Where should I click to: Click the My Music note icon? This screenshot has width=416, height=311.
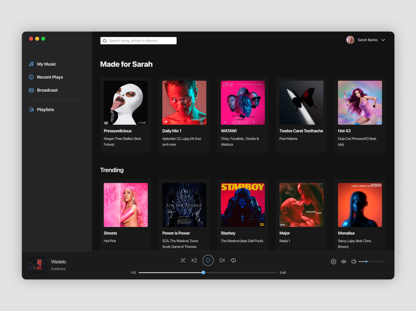click(x=31, y=64)
